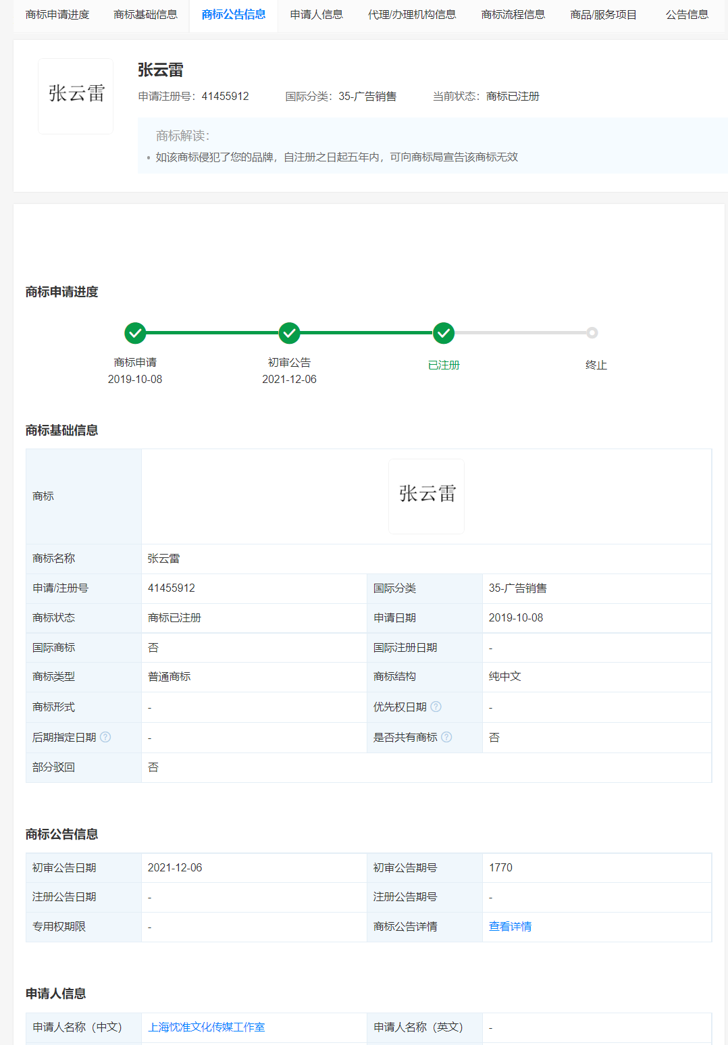
Task: Click the 已注册 green checkmark step
Action: click(444, 333)
